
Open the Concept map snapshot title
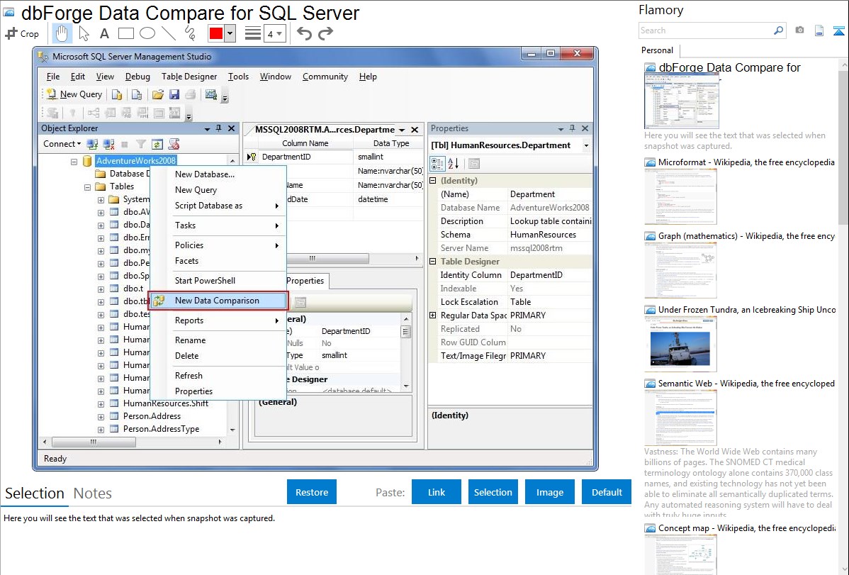tap(746, 527)
